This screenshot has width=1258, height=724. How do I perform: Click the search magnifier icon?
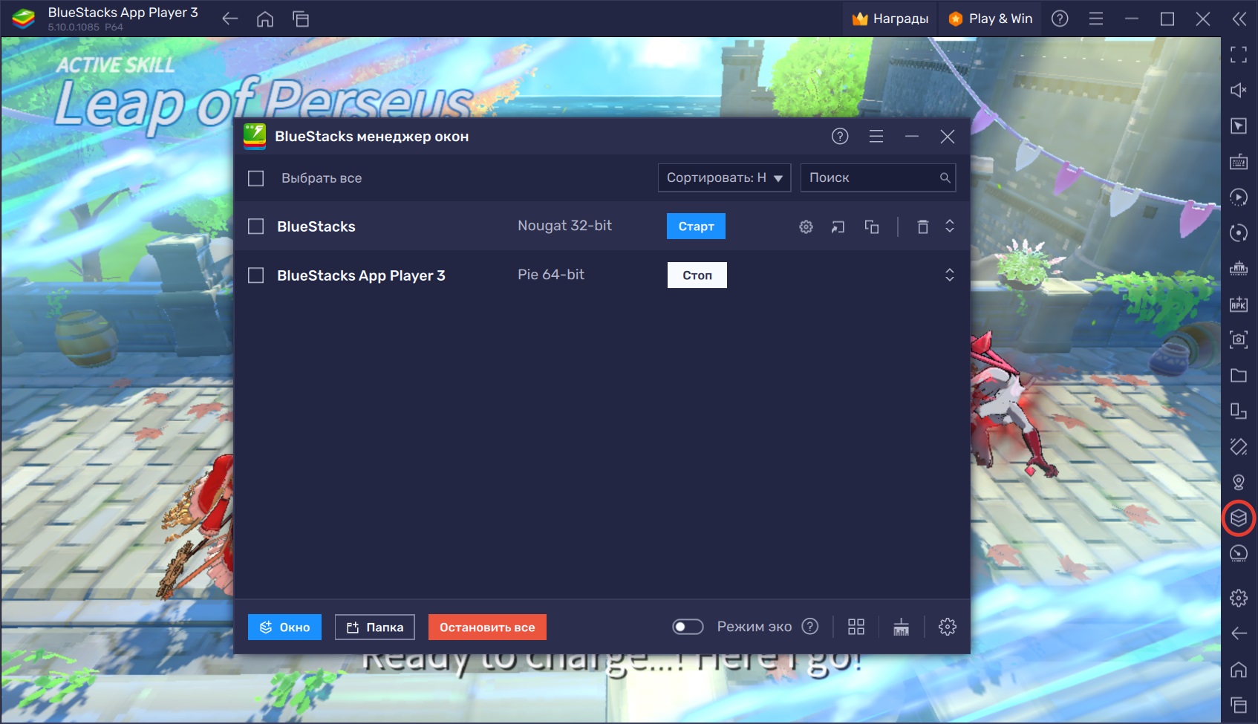(x=945, y=177)
